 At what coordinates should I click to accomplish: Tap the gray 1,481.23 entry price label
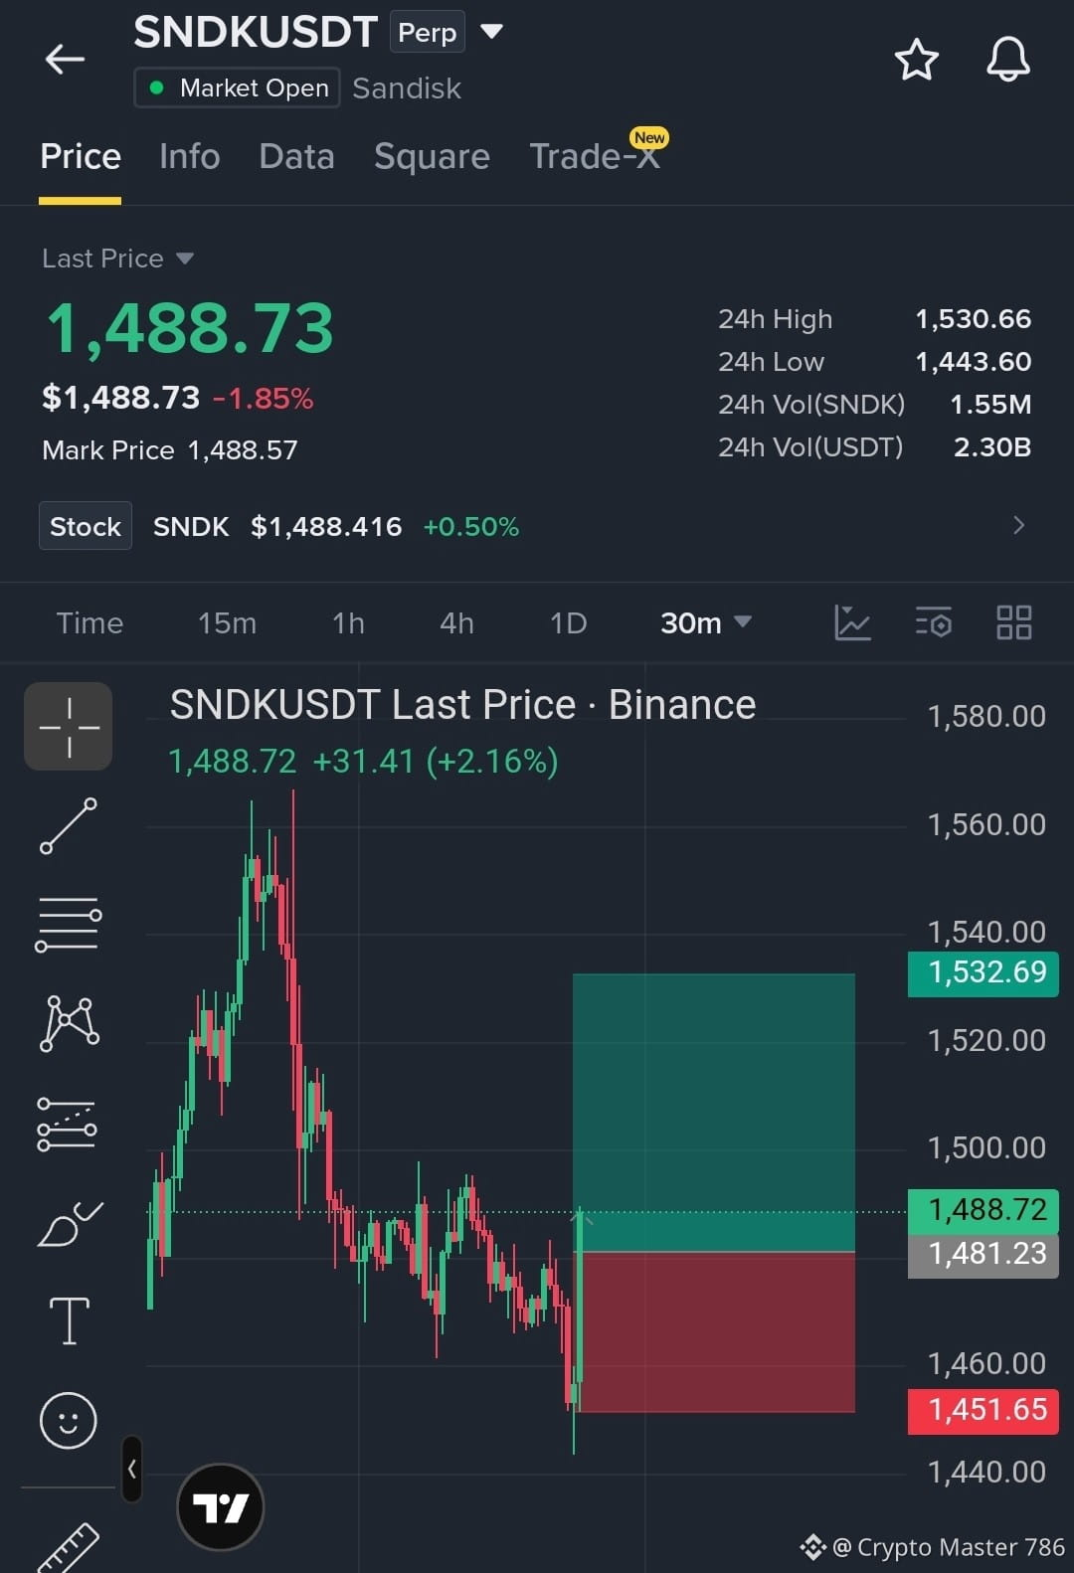click(984, 1255)
